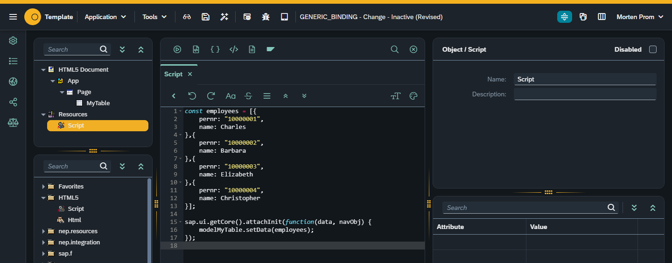Collapse the HTML5 Document tree node

click(43, 70)
